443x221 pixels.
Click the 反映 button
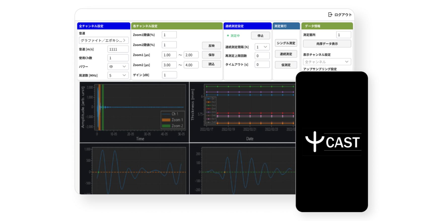[211, 46]
